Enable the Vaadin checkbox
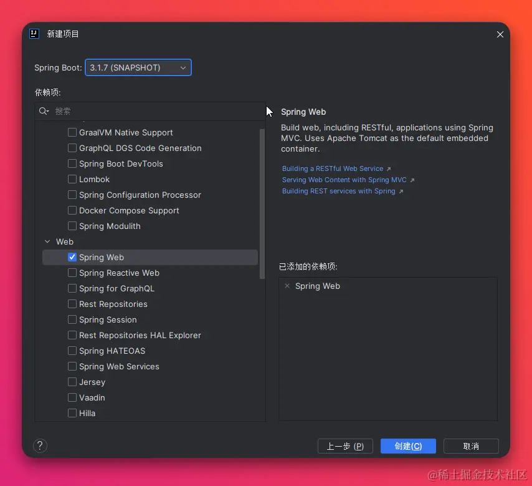 [x=72, y=397]
